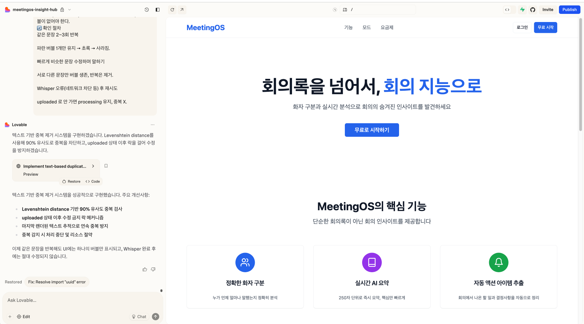Toggle Chat mode in message box

(139, 317)
